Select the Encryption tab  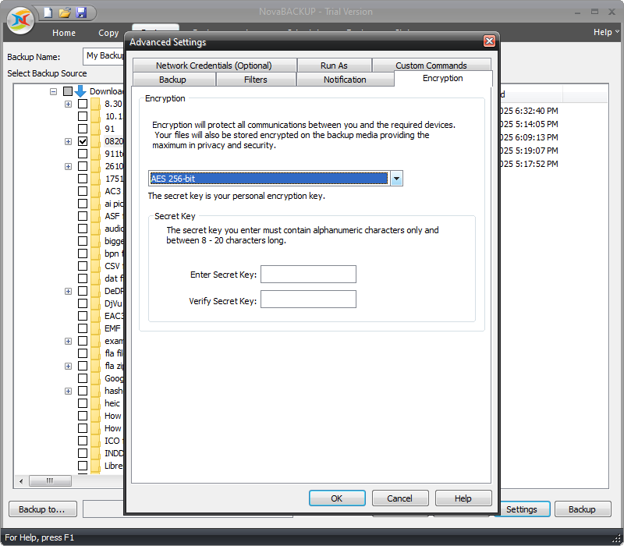click(443, 78)
